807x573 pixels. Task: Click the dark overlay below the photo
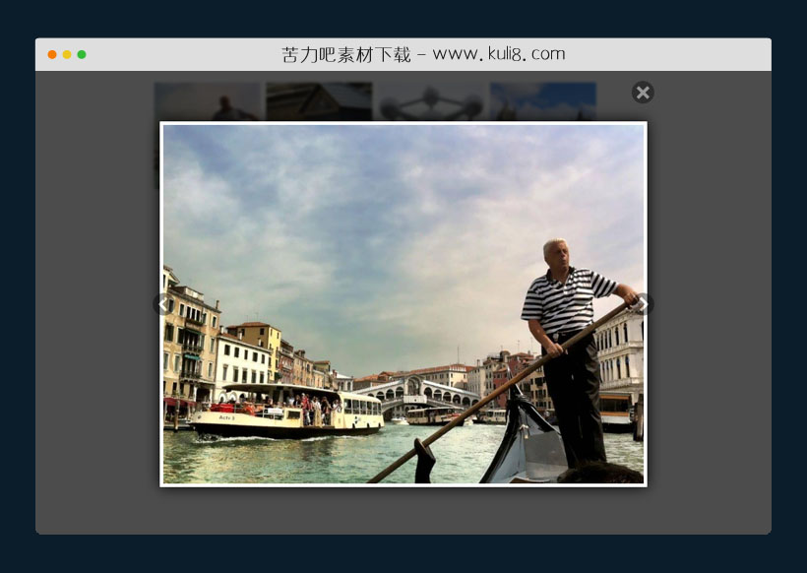403,510
